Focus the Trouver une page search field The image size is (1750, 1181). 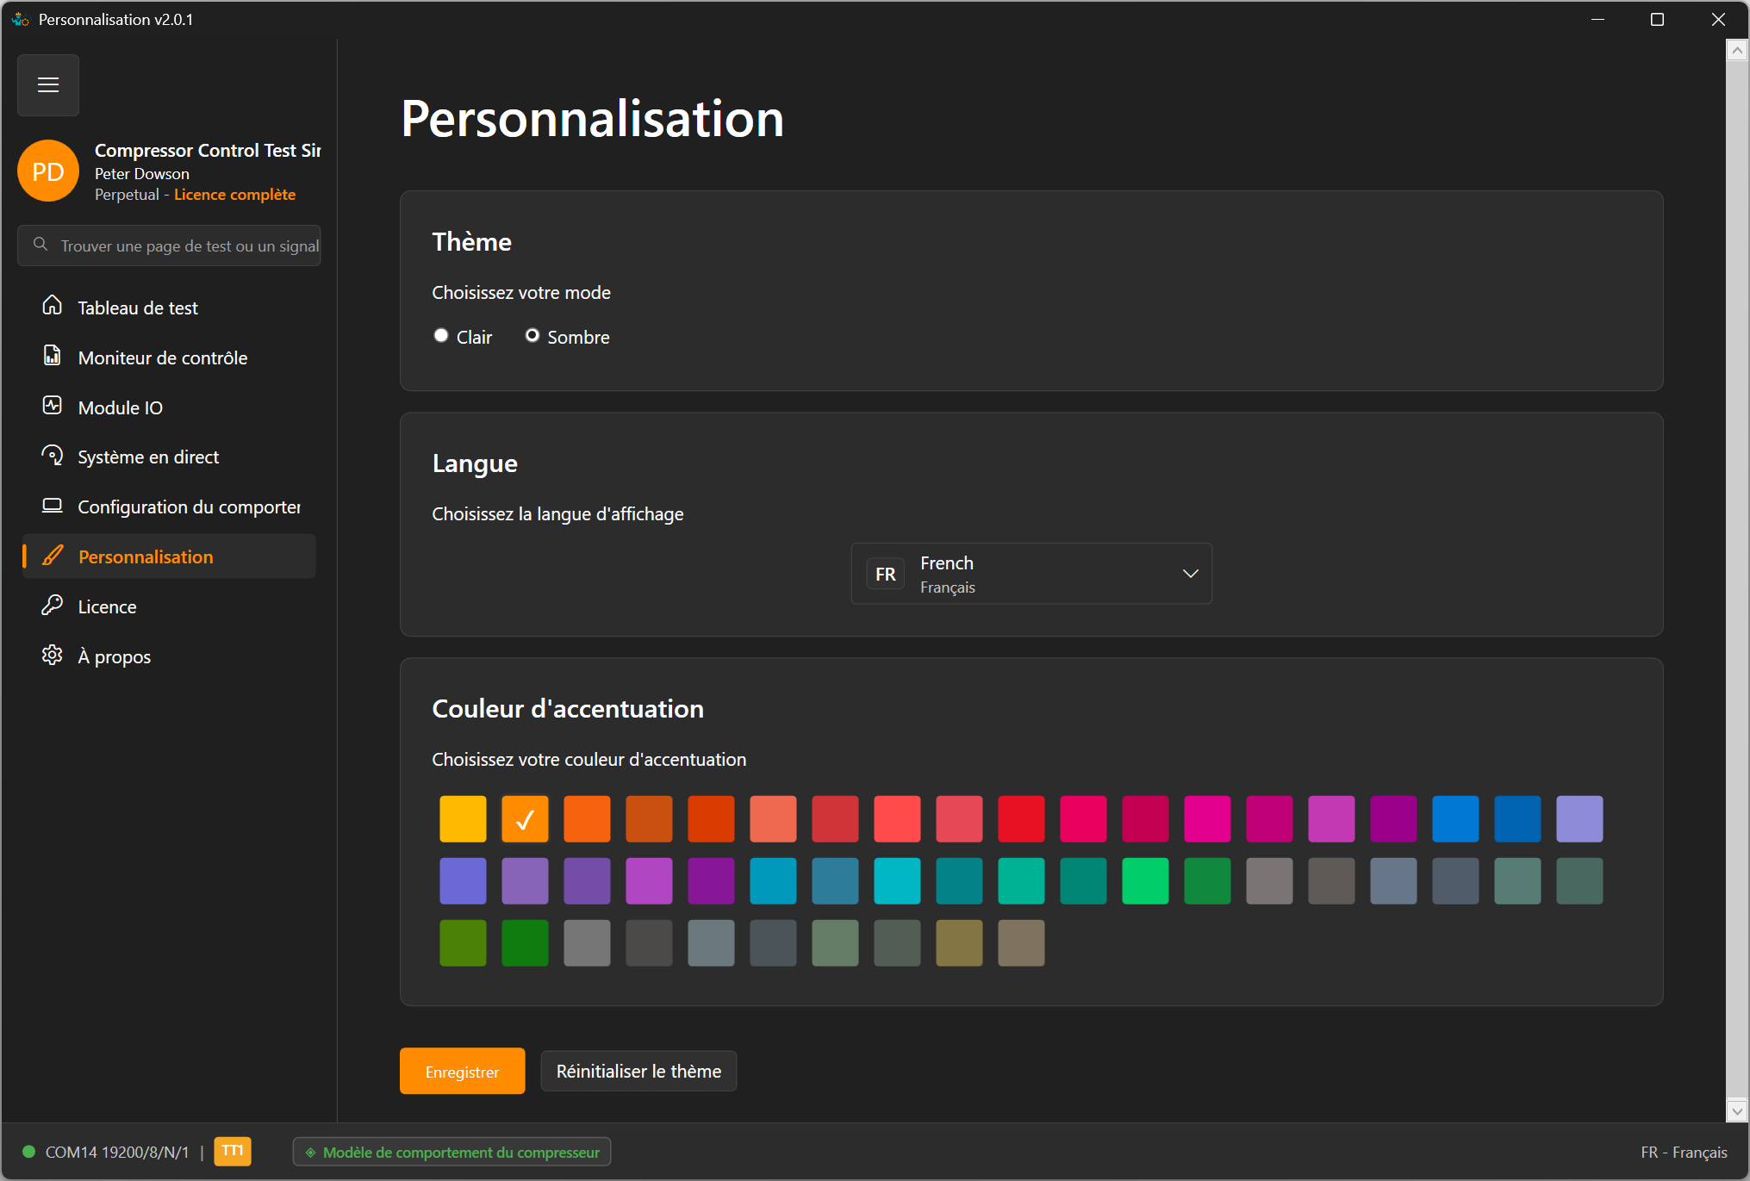[170, 246]
